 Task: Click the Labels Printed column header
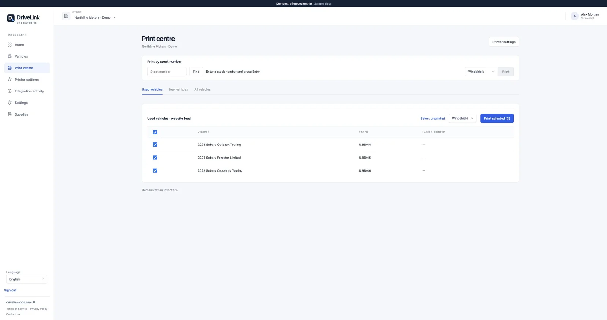click(x=434, y=132)
